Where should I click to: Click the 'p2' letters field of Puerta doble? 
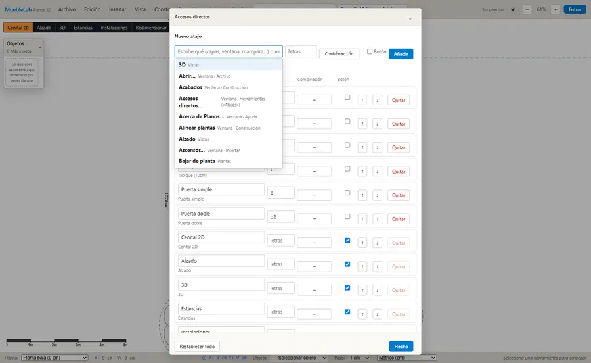(x=281, y=217)
